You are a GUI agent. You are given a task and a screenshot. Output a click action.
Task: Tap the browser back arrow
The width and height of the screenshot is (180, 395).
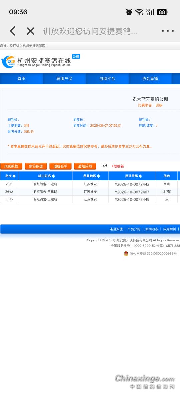click(x=13, y=31)
